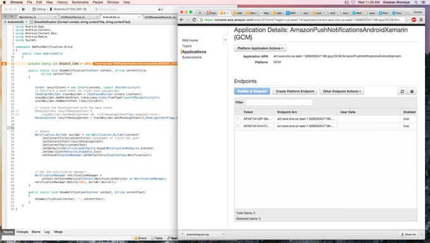The height and width of the screenshot is (243, 430).
Task: Click the Chrome forward button
Action: pyautogui.click(x=188, y=20)
